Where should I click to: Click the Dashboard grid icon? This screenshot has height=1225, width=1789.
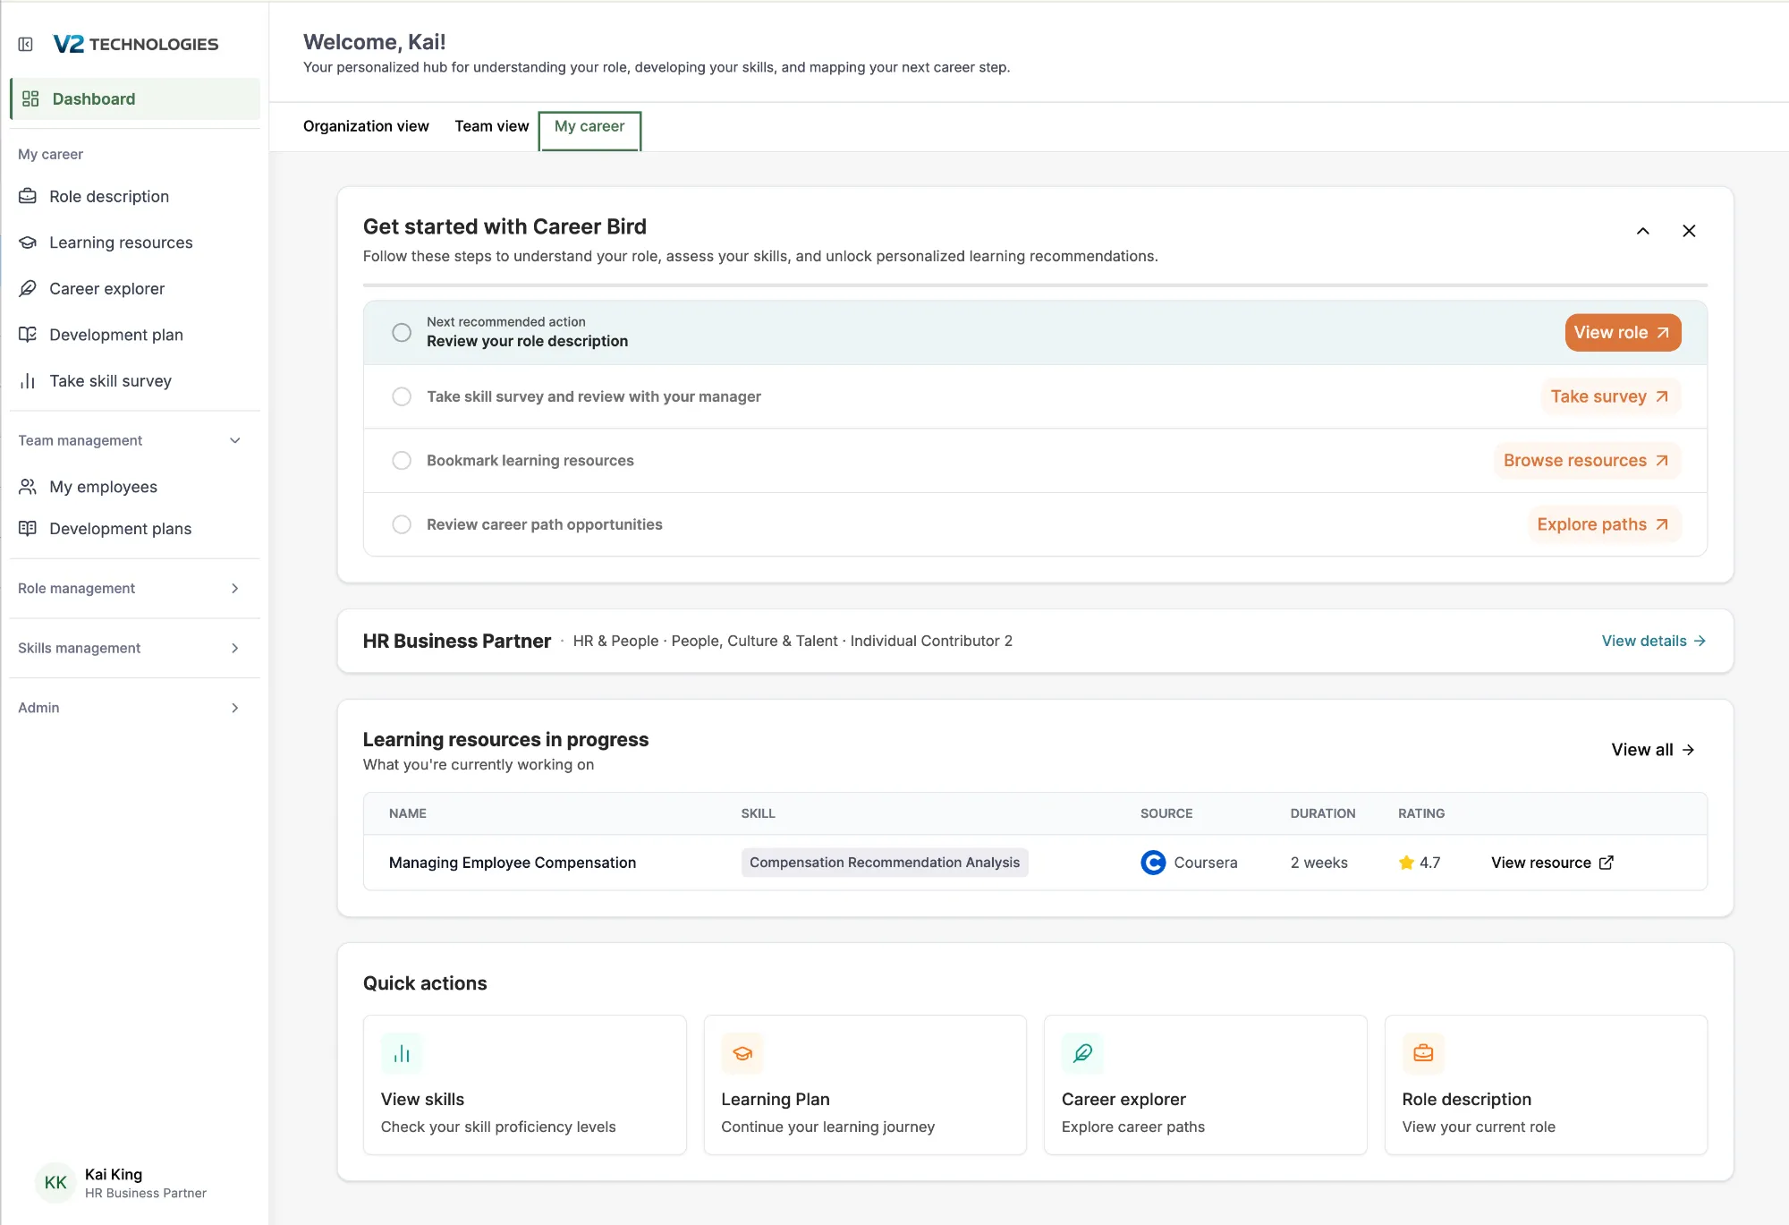[x=30, y=98]
